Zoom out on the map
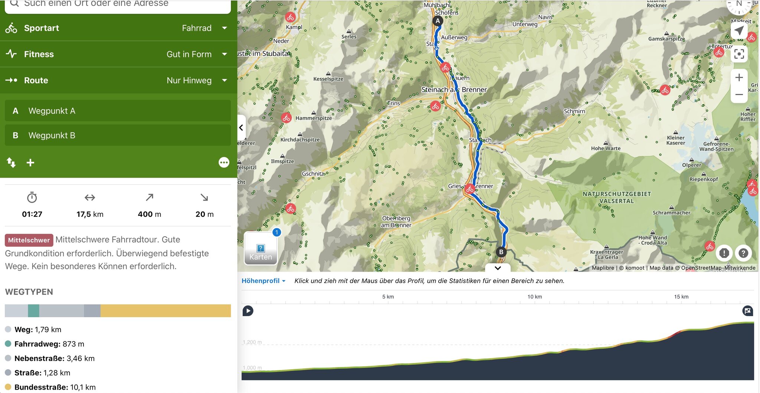Screen dimensions: 760x393 739,94
